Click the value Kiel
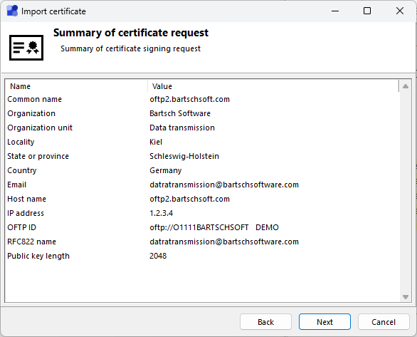Viewport: 417px width, 337px height. (x=156, y=142)
